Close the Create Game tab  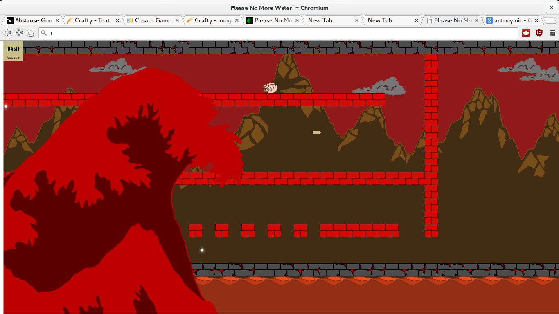coord(177,20)
